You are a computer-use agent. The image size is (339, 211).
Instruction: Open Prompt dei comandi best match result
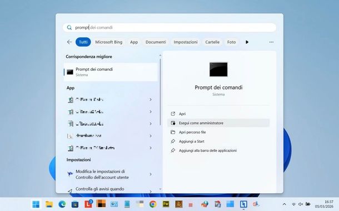tap(111, 72)
